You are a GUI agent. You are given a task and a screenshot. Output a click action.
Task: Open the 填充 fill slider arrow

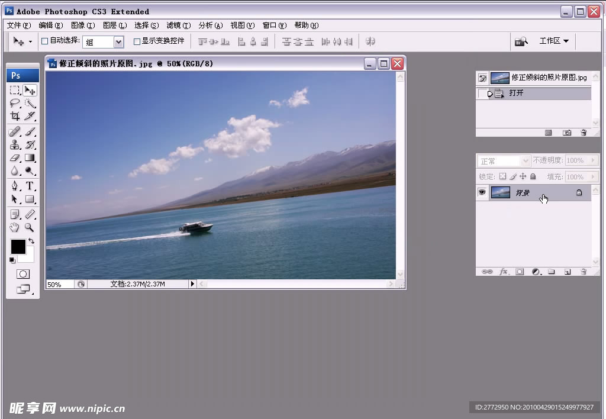(x=592, y=176)
